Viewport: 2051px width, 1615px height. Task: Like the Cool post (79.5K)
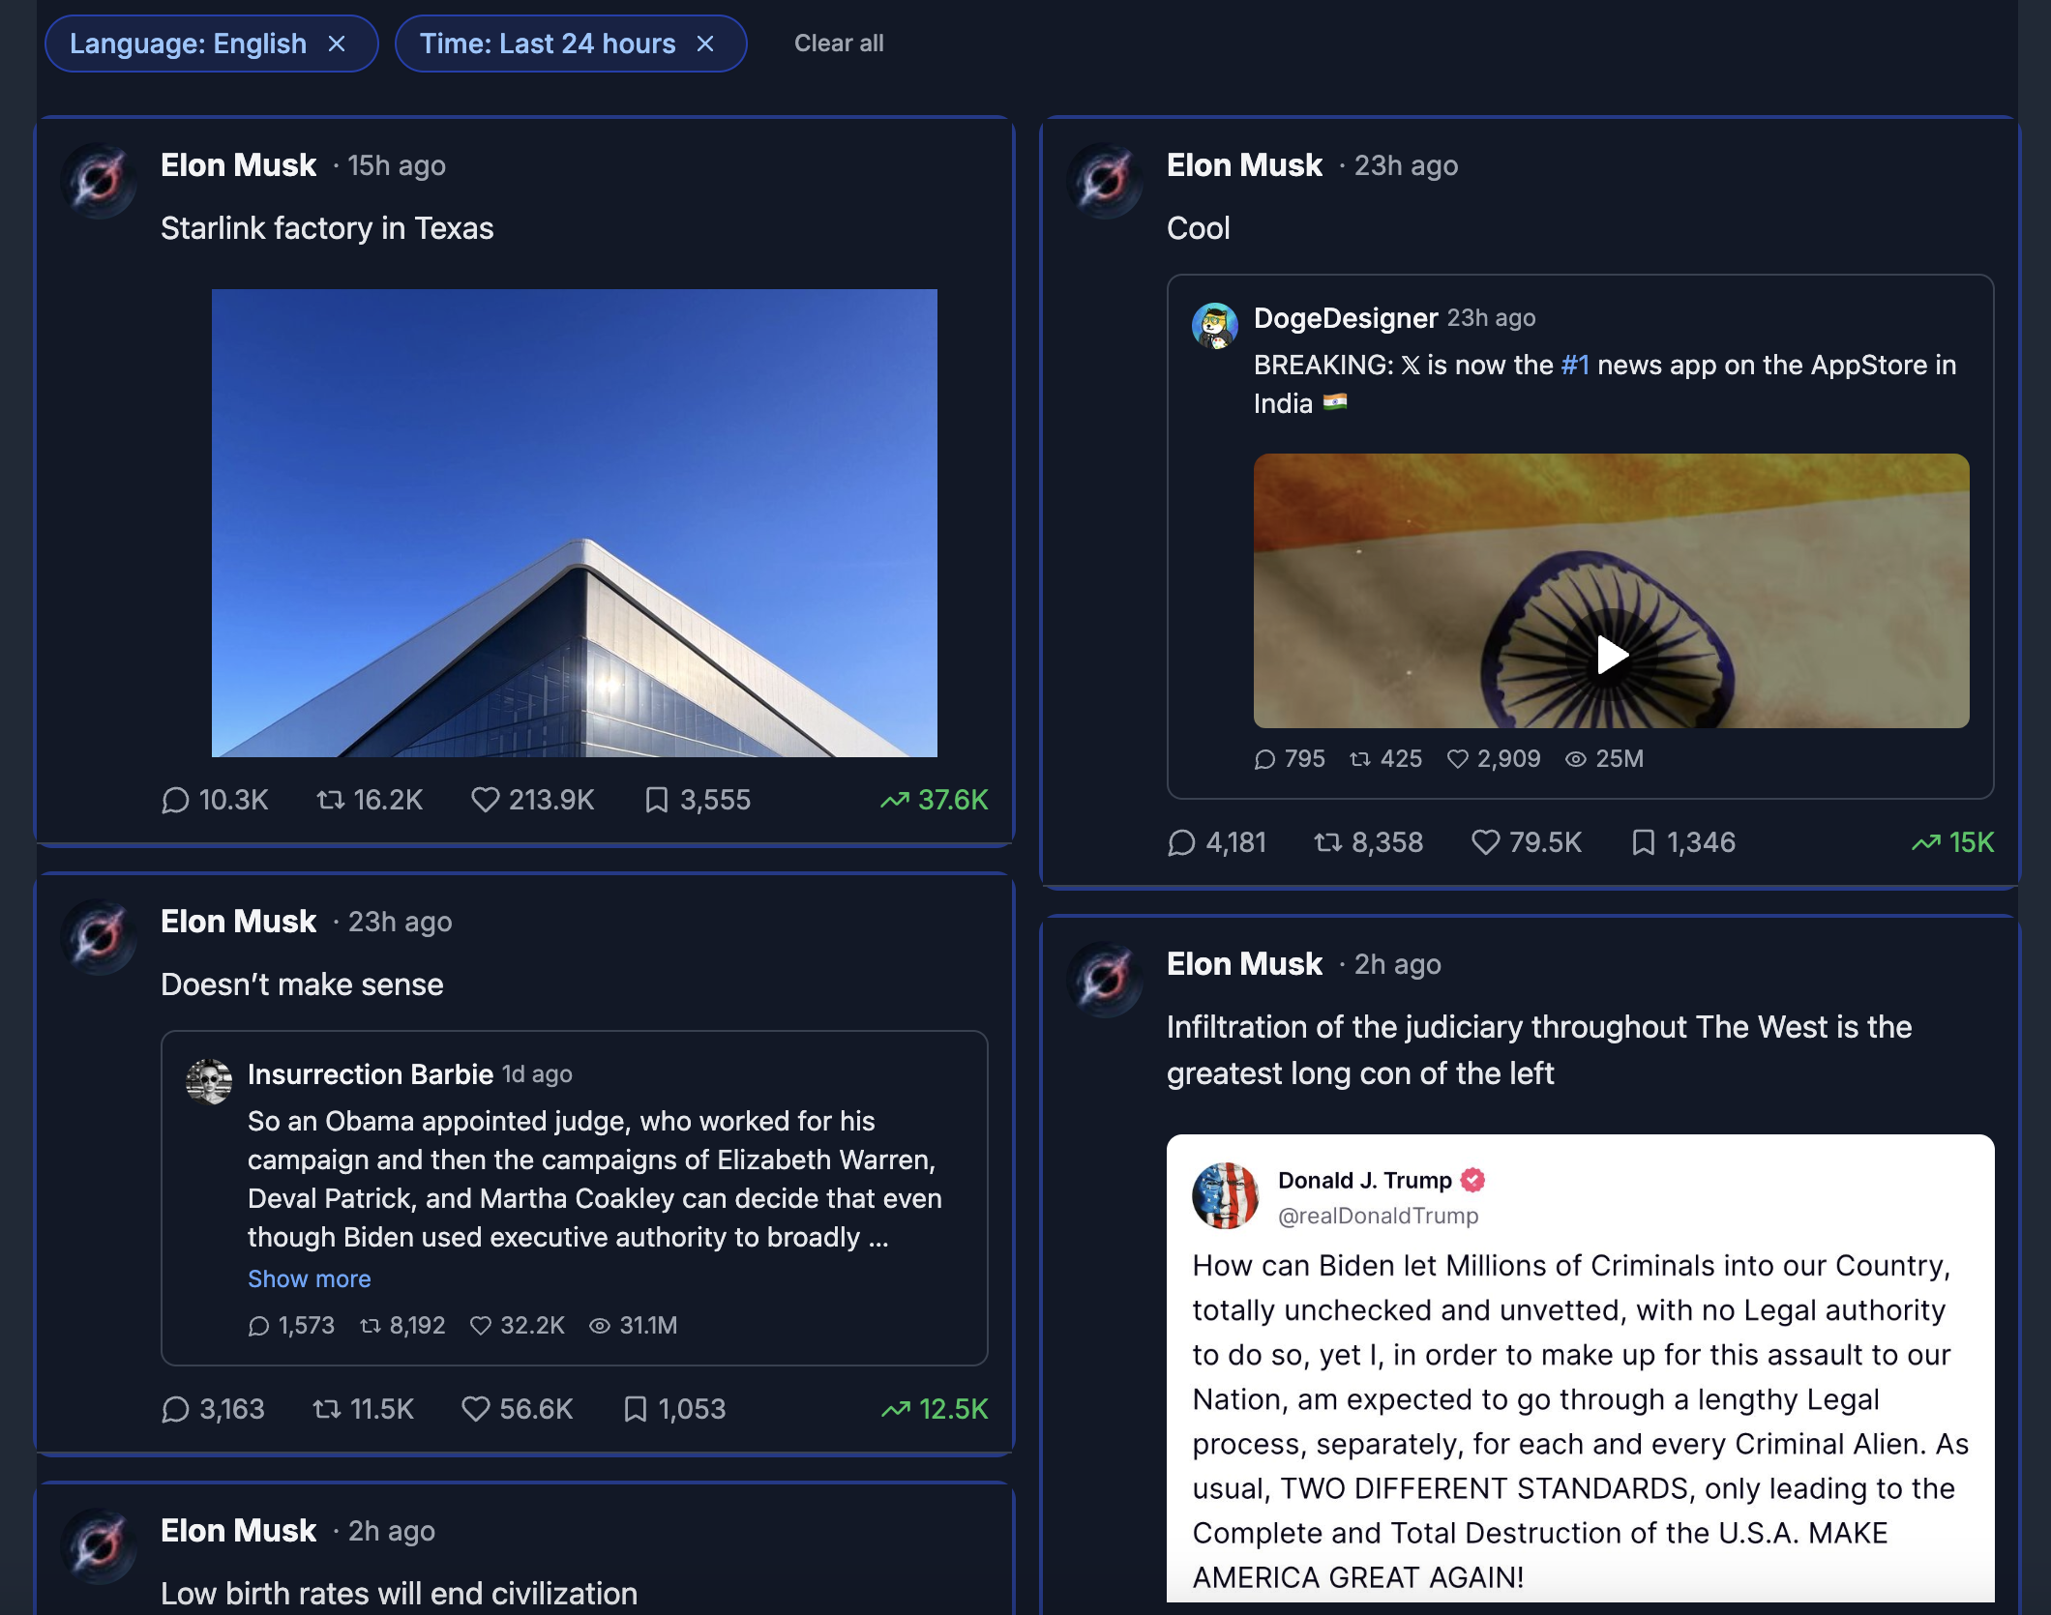coord(1485,842)
